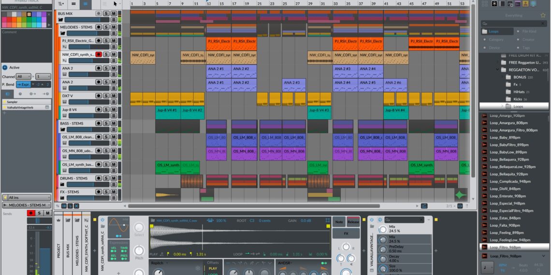
Task: Select the pointer tool in arranger toolbar
Action: click(x=115, y=3)
